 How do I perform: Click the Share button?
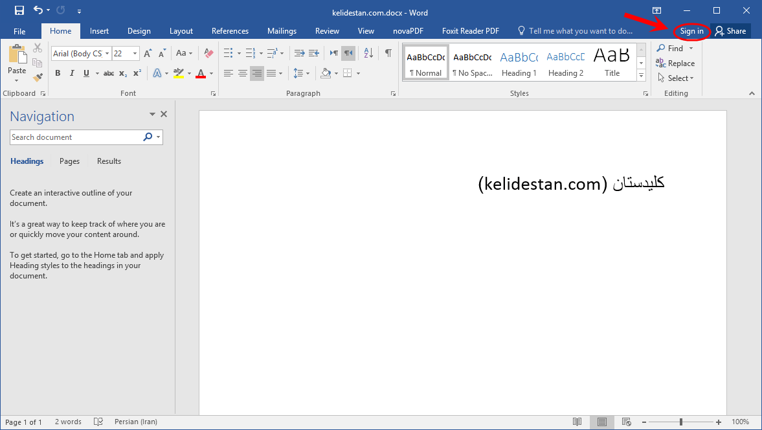730,31
